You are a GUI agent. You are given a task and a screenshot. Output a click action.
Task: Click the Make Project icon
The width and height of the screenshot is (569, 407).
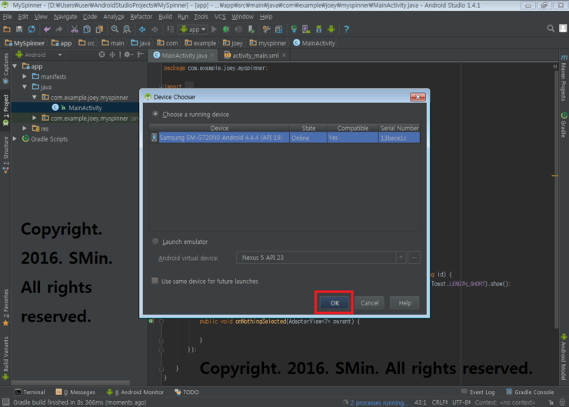click(x=170, y=29)
